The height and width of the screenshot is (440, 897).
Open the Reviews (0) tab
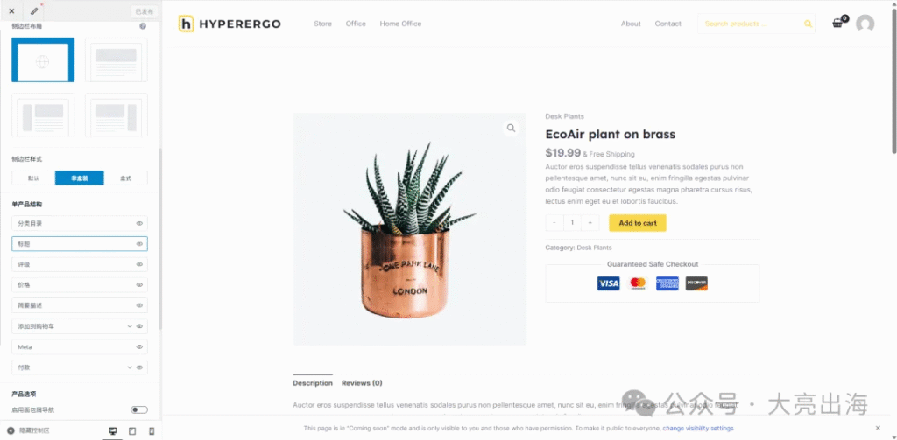tap(362, 383)
